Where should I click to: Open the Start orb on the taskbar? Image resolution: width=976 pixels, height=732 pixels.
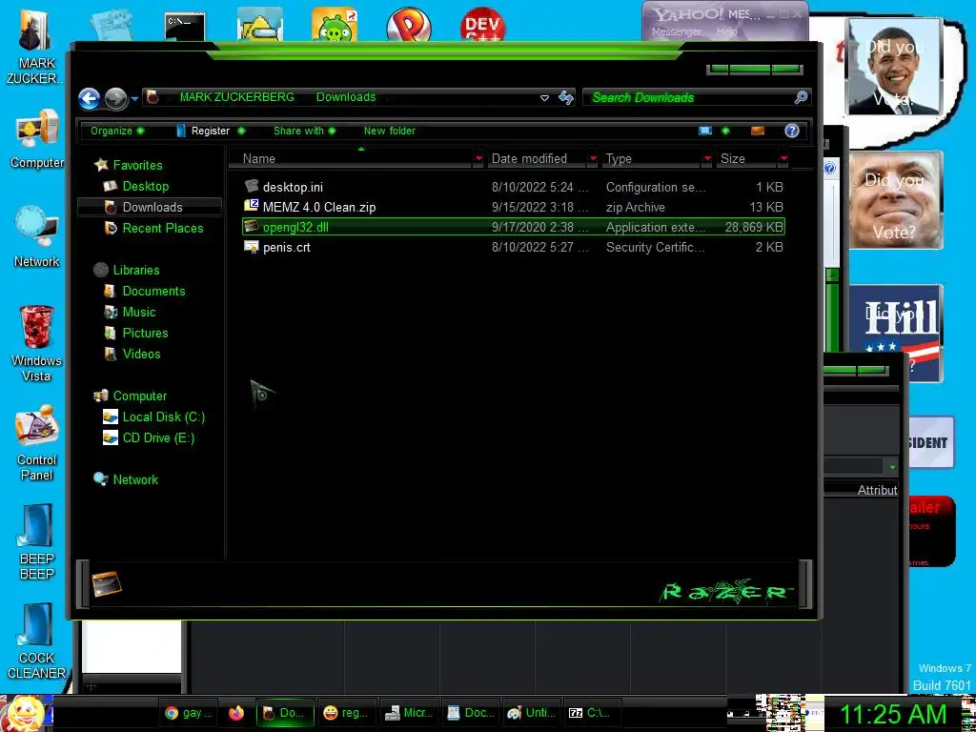[25, 713]
